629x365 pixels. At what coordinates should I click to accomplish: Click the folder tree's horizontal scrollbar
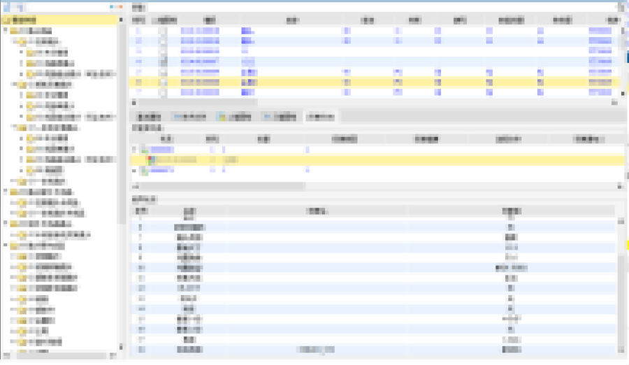tap(61, 356)
